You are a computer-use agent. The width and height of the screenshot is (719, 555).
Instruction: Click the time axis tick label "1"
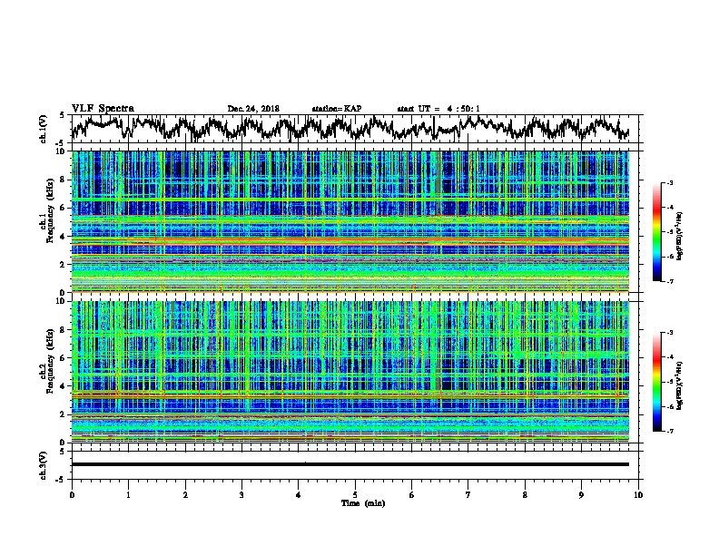pyautogui.click(x=128, y=495)
